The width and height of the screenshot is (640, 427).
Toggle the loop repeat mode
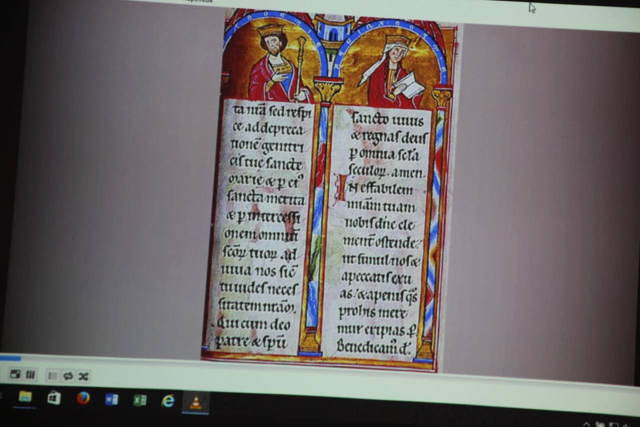(68, 376)
